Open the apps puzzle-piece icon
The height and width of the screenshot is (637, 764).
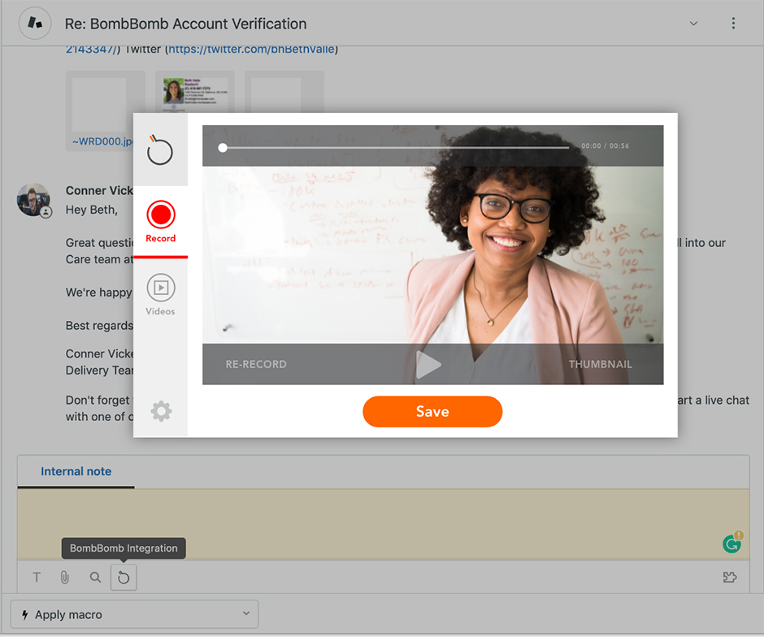coord(729,578)
